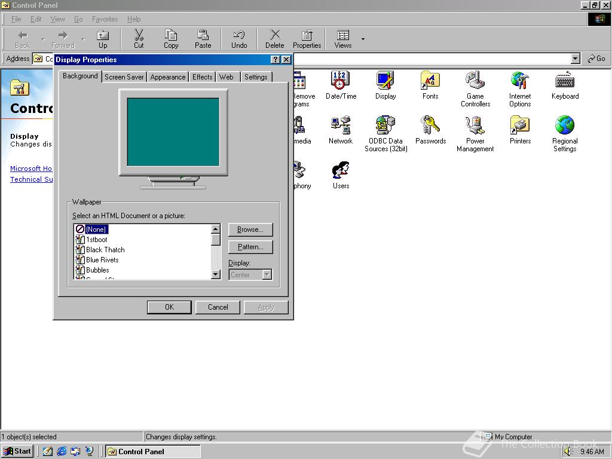Select the Bubbles wallpaper
Viewport: 612px width, 459px height.
pyautogui.click(x=97, y=270)
